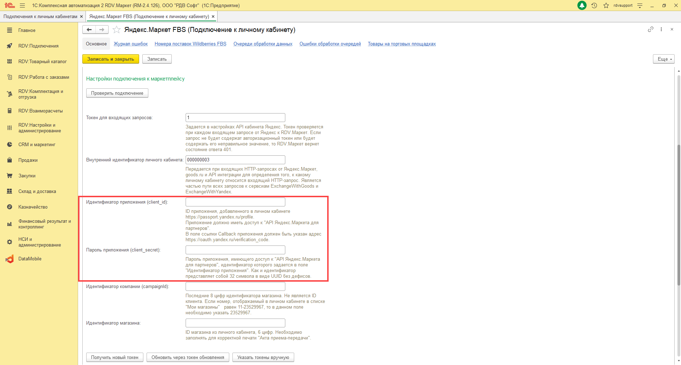This screenshot has width=681, height=365.
Task: Click Настройки подключения к маркетплейсу heading
Action: [135, 79]
